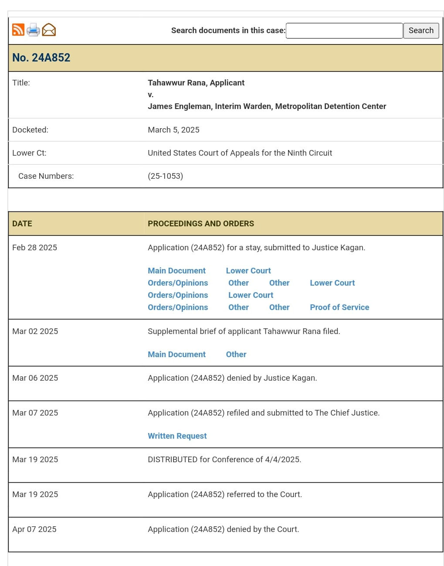Screen dimensions: 444x566
Task: Click the Other link directly left of Proof of Service
Action: coord(279,307)
